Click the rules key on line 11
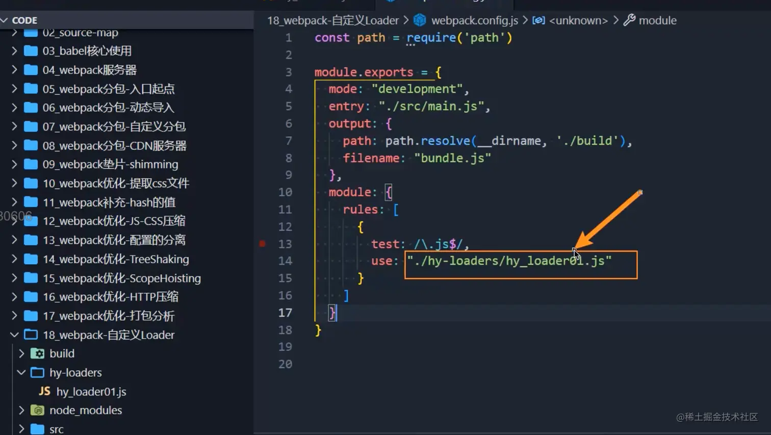 (361, 210)
